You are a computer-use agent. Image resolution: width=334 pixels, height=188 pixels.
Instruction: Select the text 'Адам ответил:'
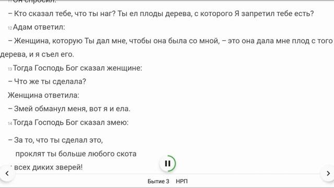click(x=39, y=27)
